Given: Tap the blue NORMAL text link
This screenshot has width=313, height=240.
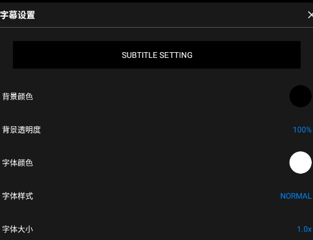Looking at the screenshot, I should 296,196.
